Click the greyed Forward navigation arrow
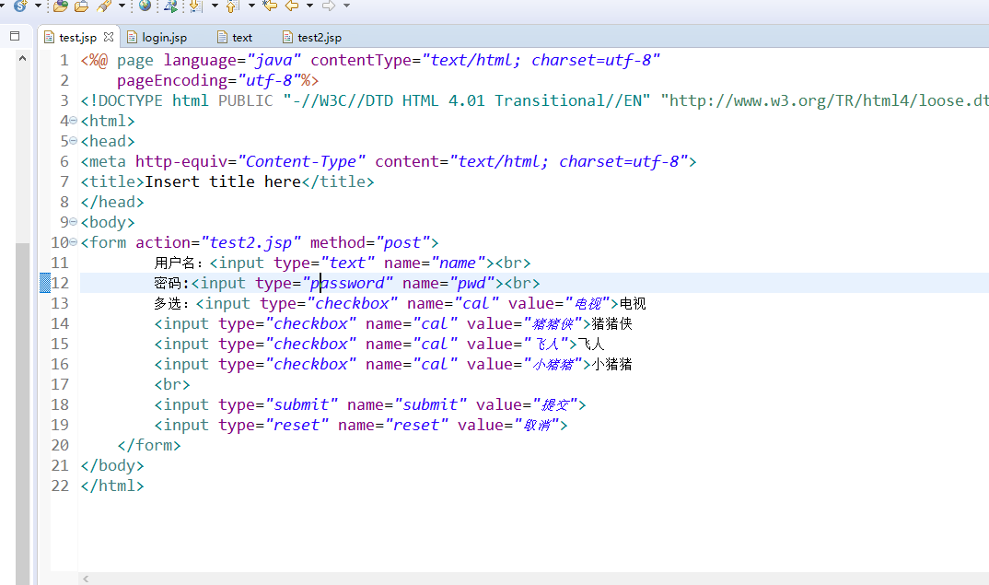This screenshot has width=989, height=585. [329, 6]
